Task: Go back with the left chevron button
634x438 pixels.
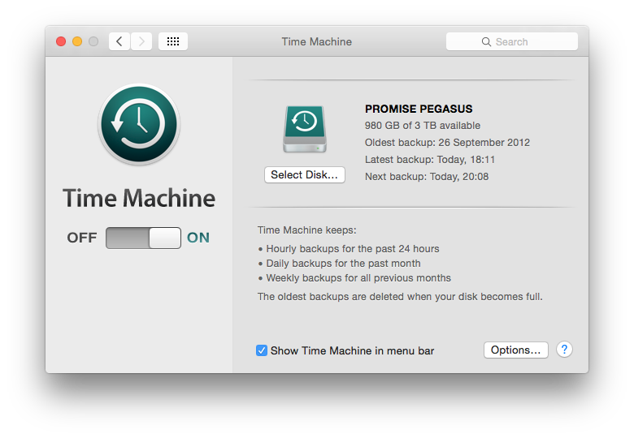Action: pyautogui.click(x=119, y=41)
